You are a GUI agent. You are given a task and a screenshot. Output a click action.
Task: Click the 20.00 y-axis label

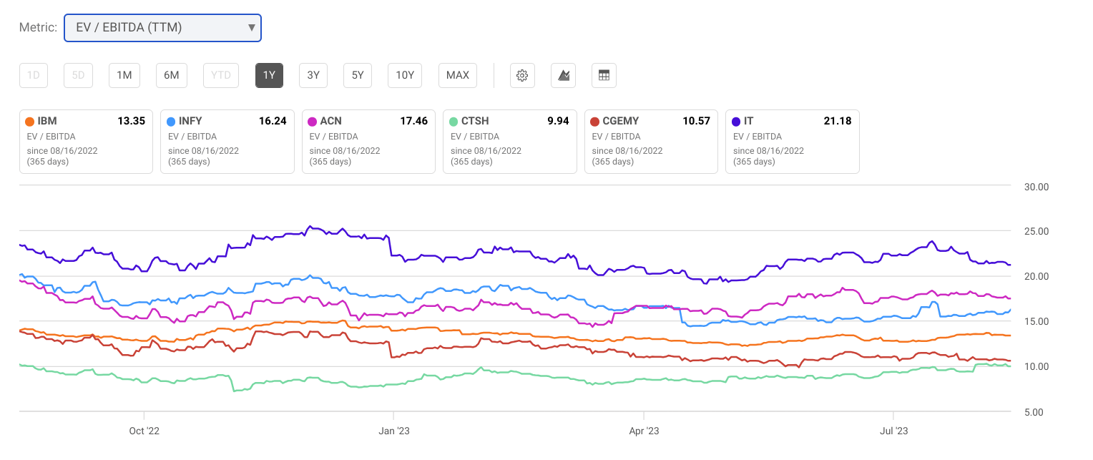[1036, 277]
